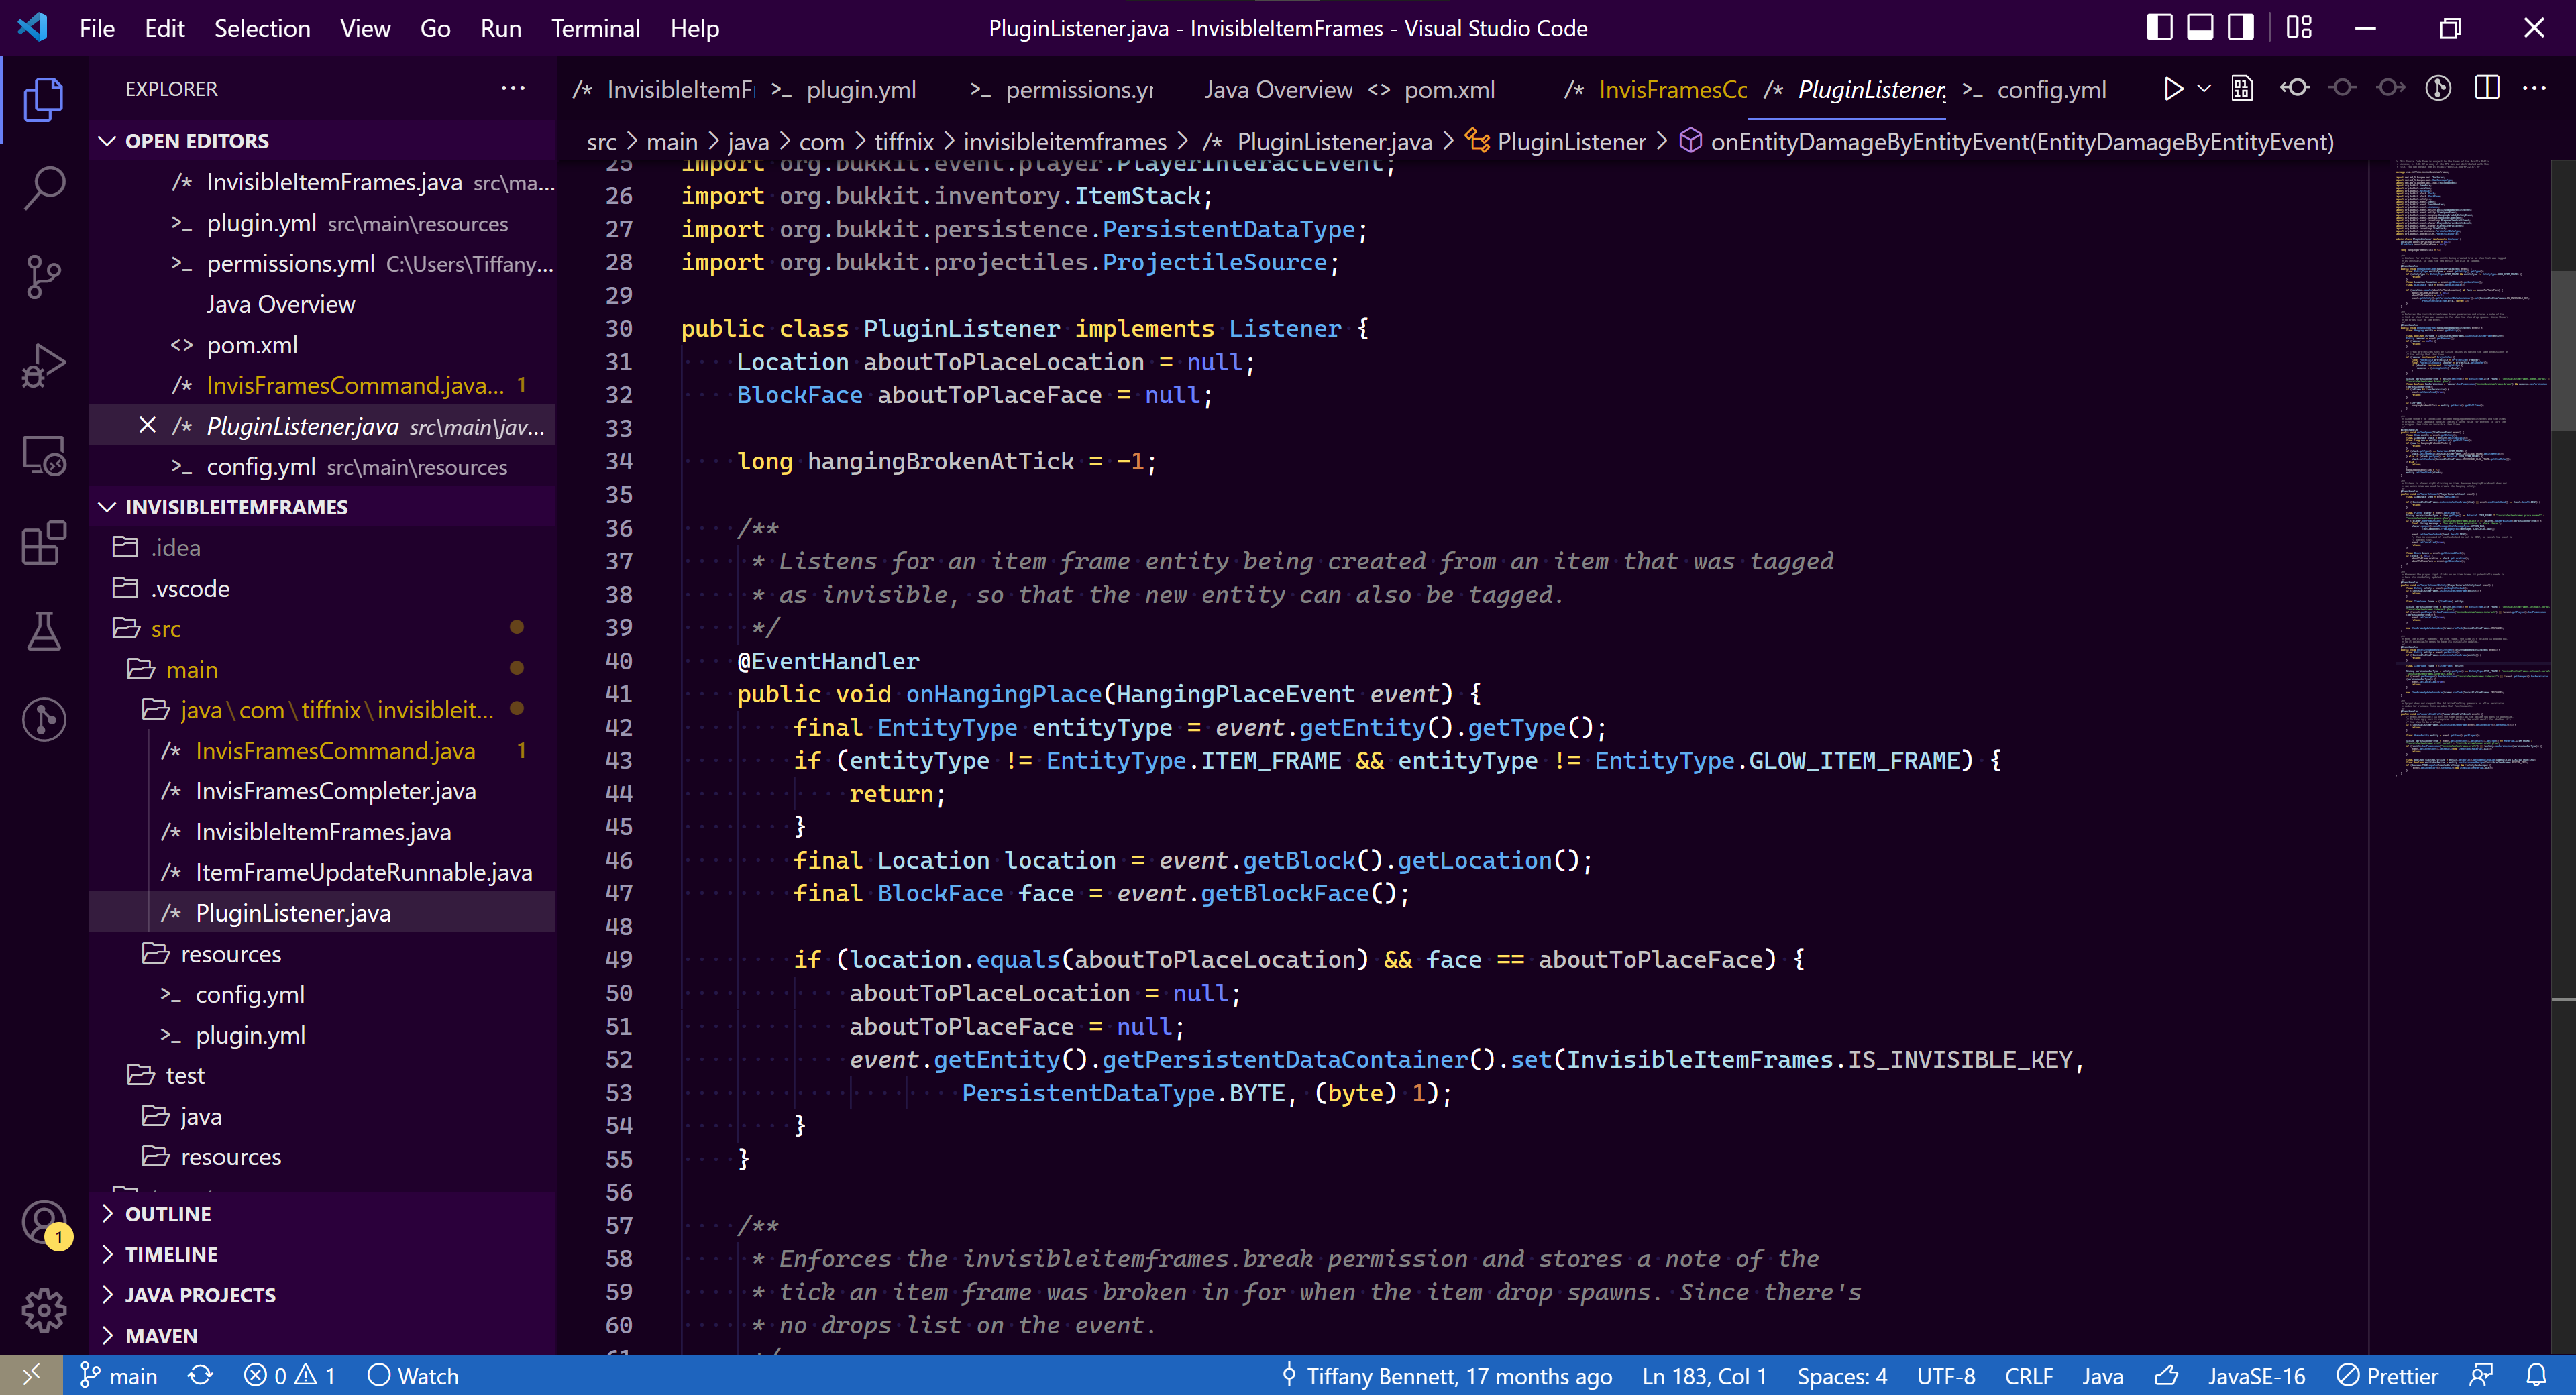Open ItemFrameUpdateRunnable.java in explorer tree

click(363, 872)
